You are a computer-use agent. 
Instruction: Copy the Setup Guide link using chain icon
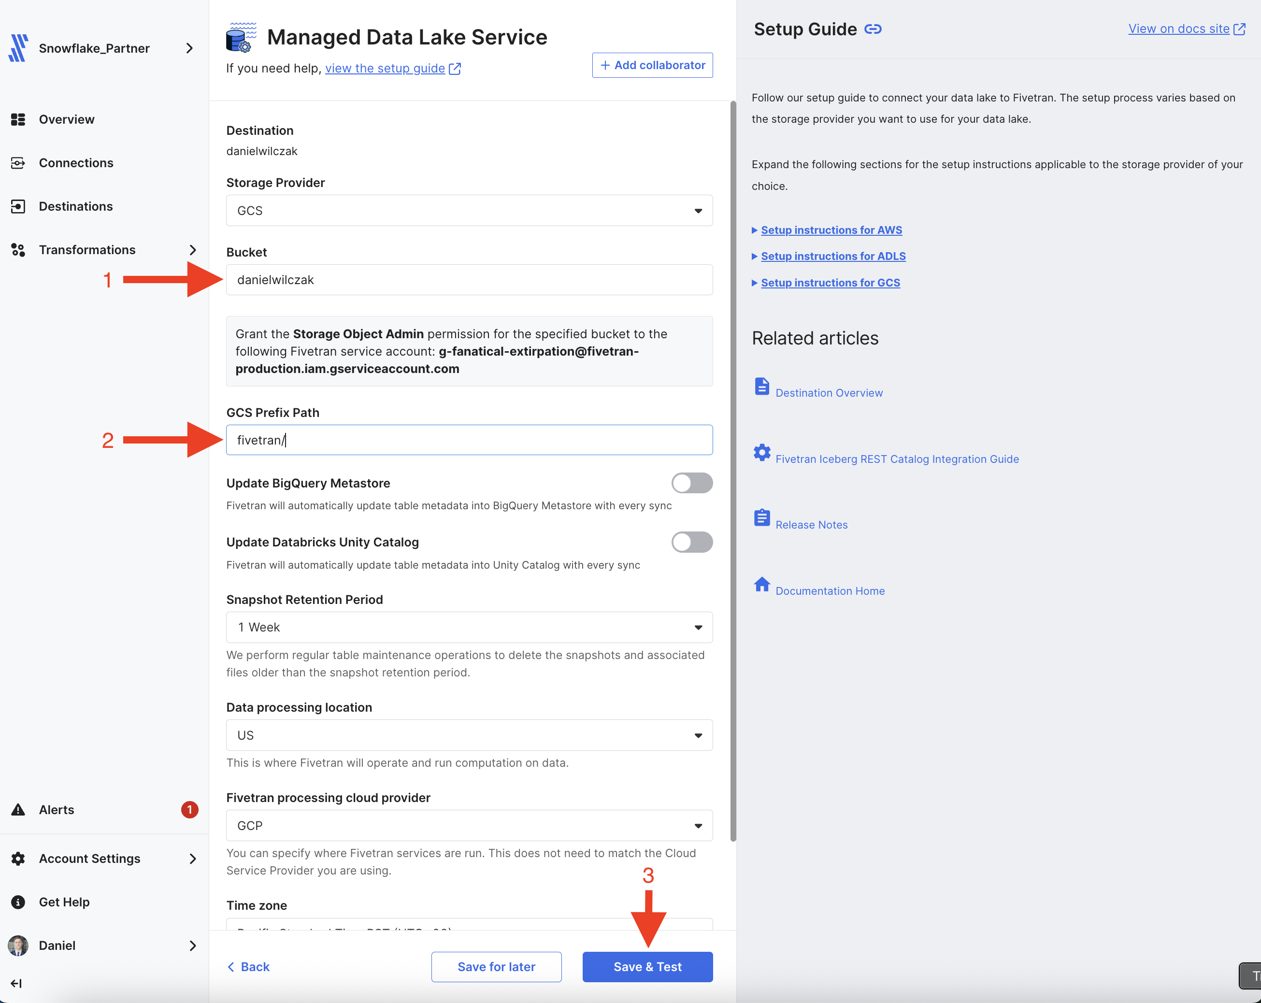point(873,29)
